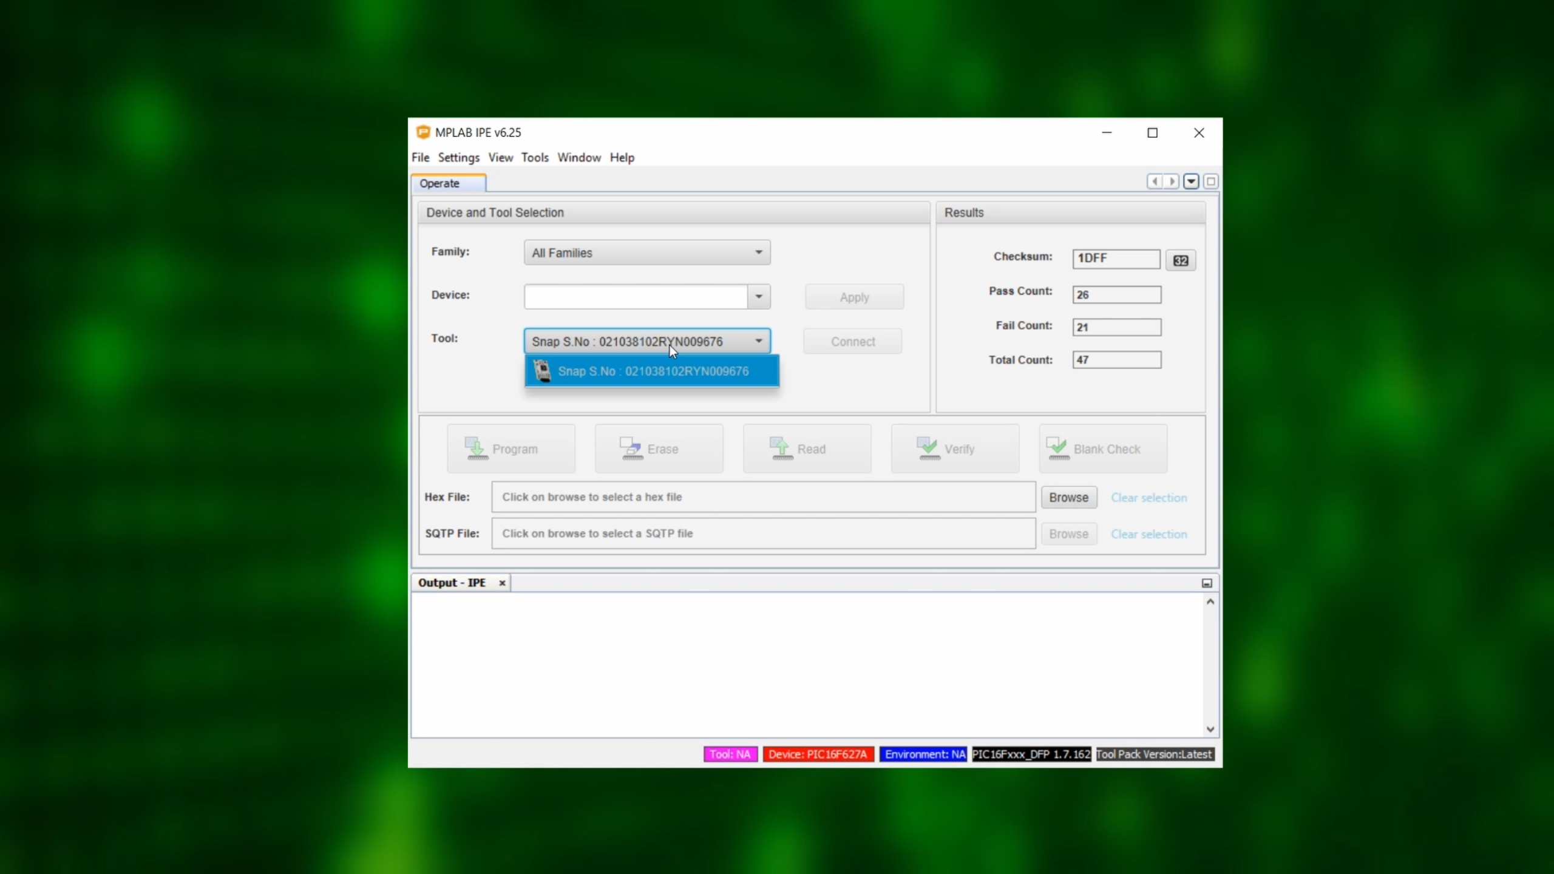The height and width of the screenshot is (874, 1554).
Task: Click the Device text input field
Action: click(x=636, y=297)
